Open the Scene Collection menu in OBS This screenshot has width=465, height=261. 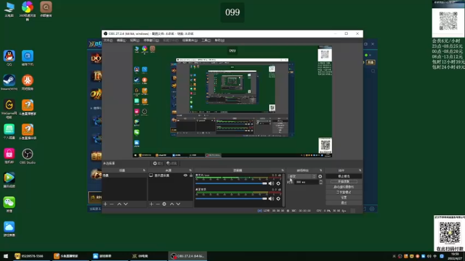(190, 40)
